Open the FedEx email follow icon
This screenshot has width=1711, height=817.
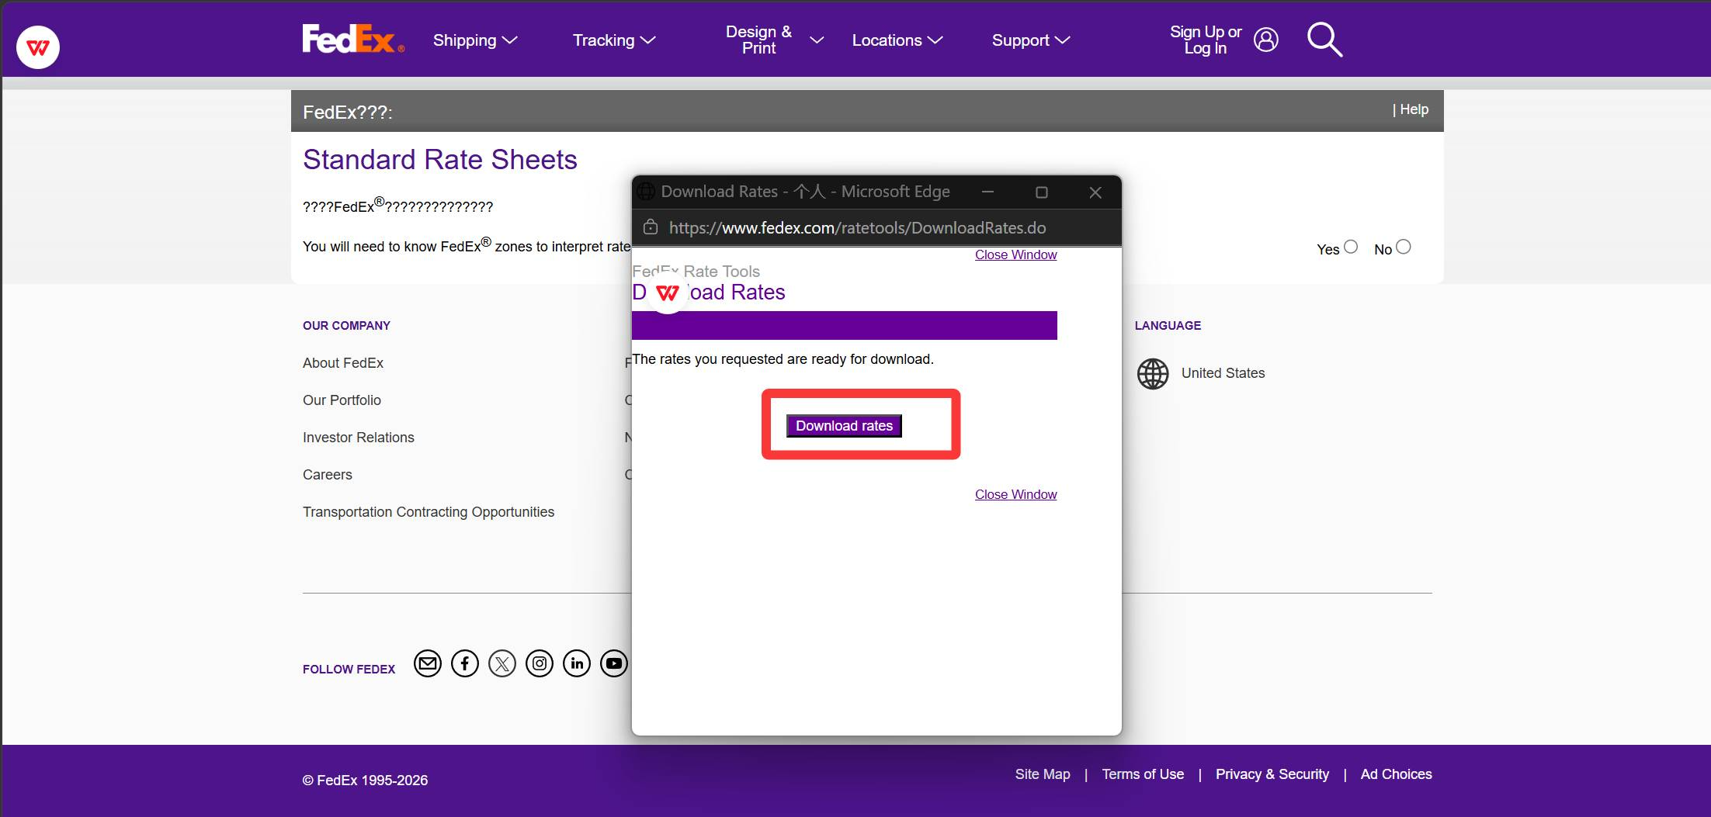[428, 663]
